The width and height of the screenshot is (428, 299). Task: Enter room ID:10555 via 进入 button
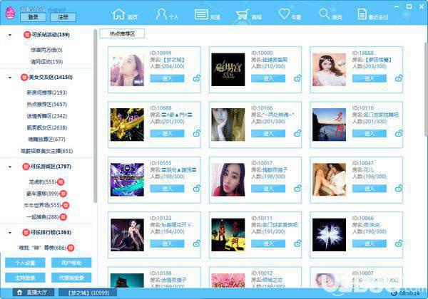tap(167, 189)
